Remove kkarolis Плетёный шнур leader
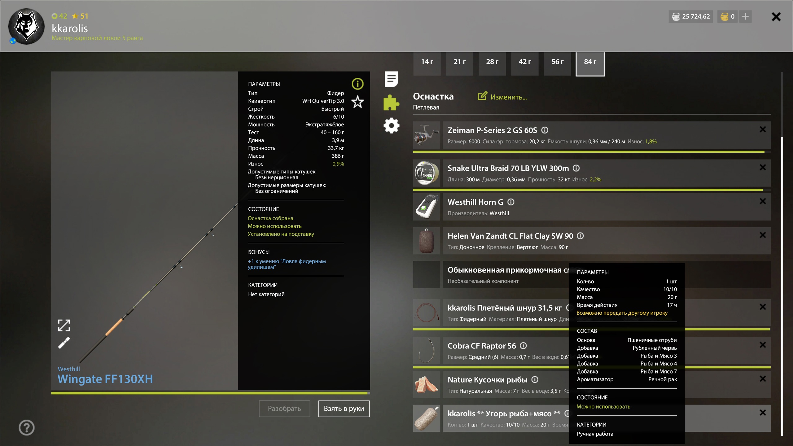 tap(763, 307)
